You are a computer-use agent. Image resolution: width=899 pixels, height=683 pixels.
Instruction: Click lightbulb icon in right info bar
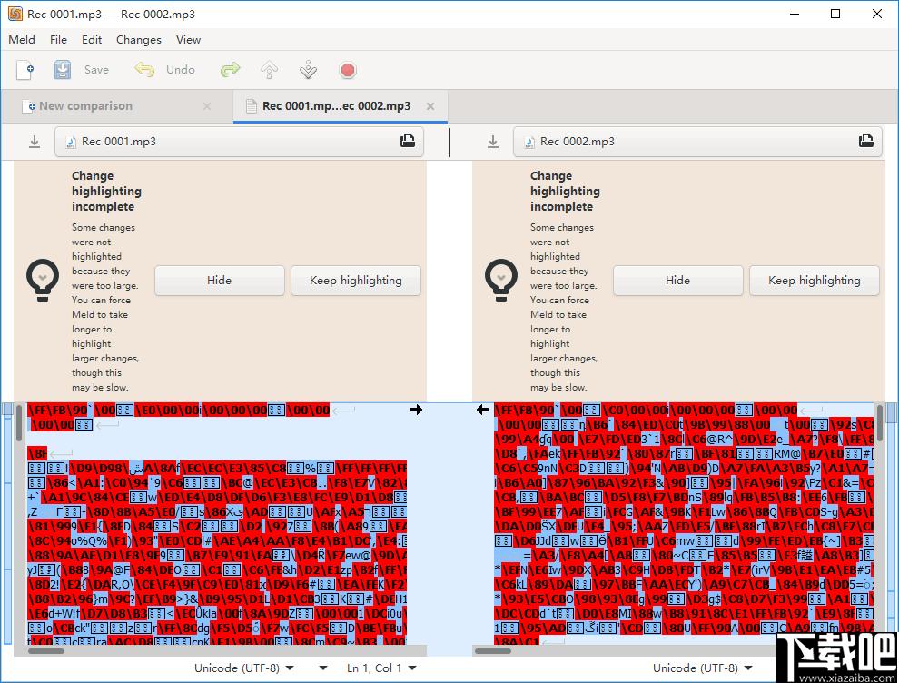coord(501,281)
